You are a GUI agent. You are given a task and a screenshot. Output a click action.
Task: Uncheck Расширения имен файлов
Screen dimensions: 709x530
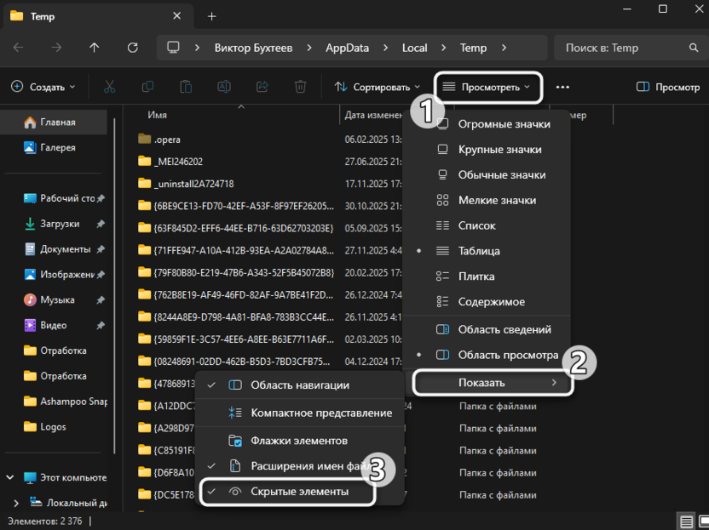click(307, 465)
